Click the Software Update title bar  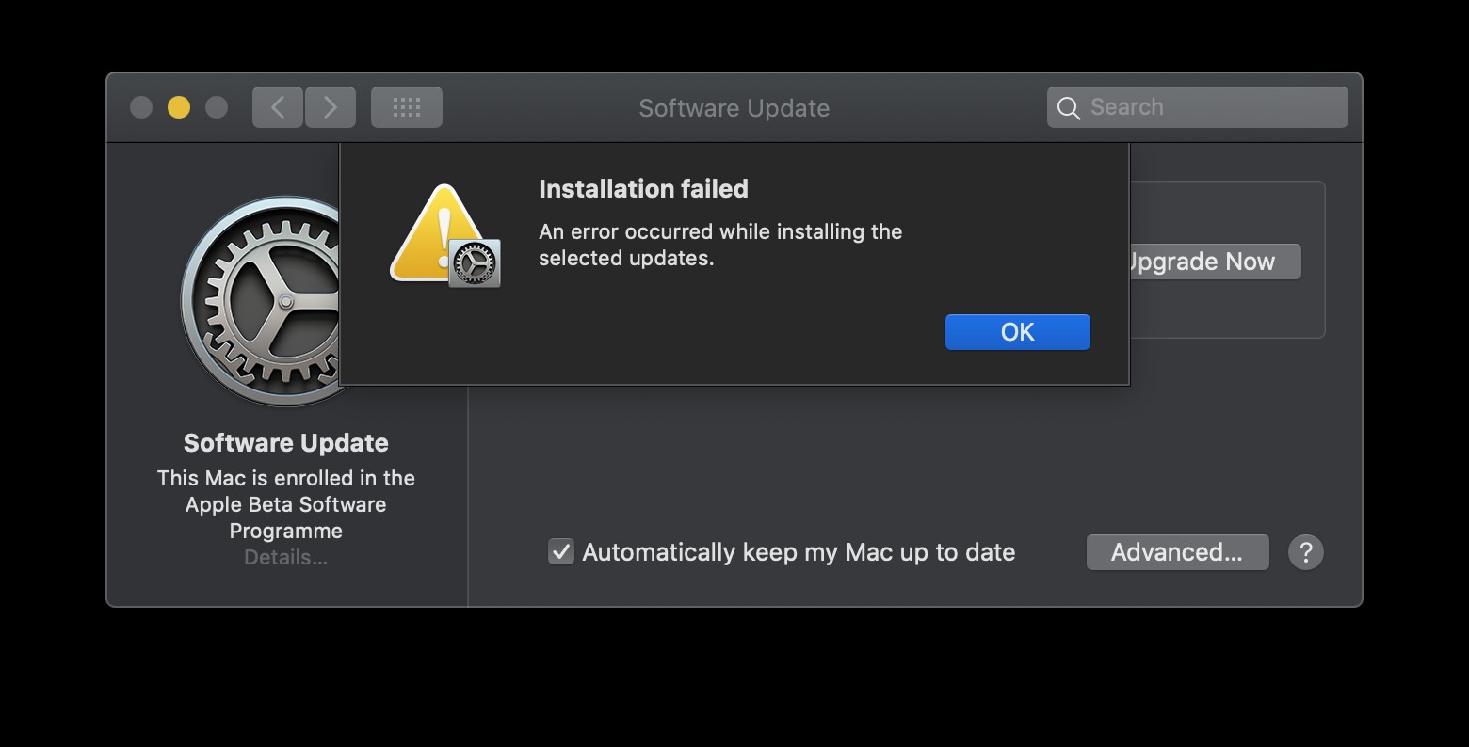[734, 107]
